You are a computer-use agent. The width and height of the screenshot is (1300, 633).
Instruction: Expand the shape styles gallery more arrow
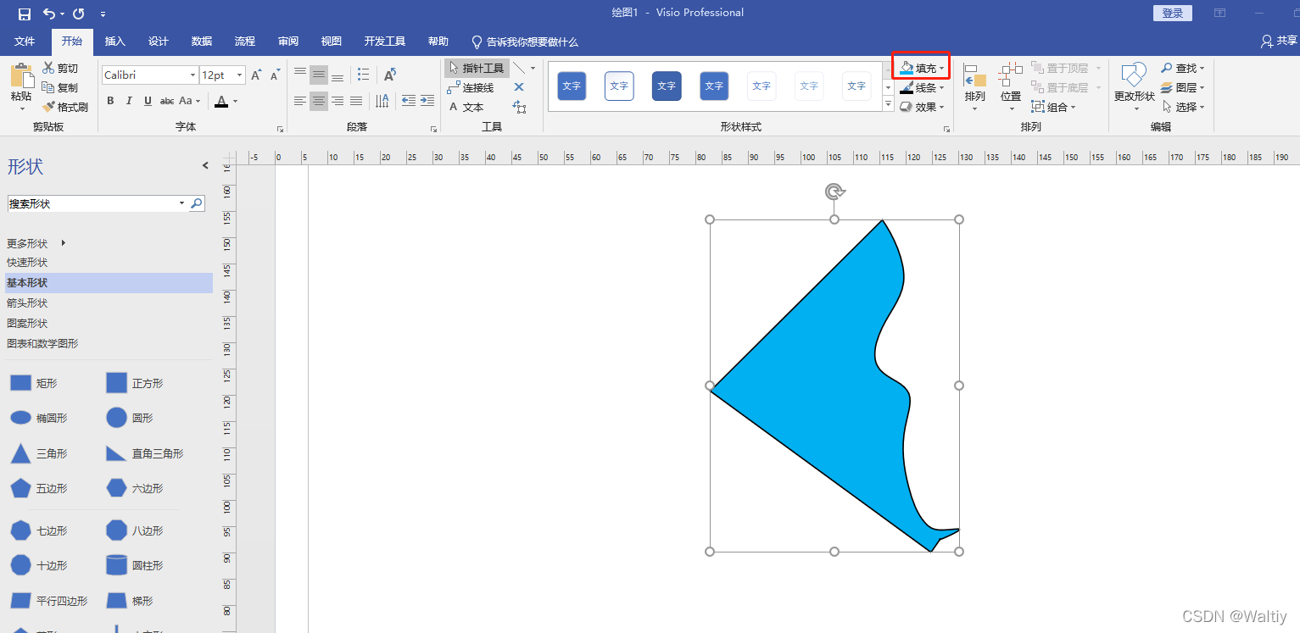(x=889, y=104)
